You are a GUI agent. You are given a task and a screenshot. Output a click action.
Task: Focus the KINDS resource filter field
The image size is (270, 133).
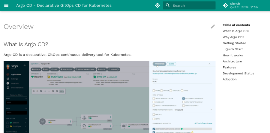pos(16,113)
